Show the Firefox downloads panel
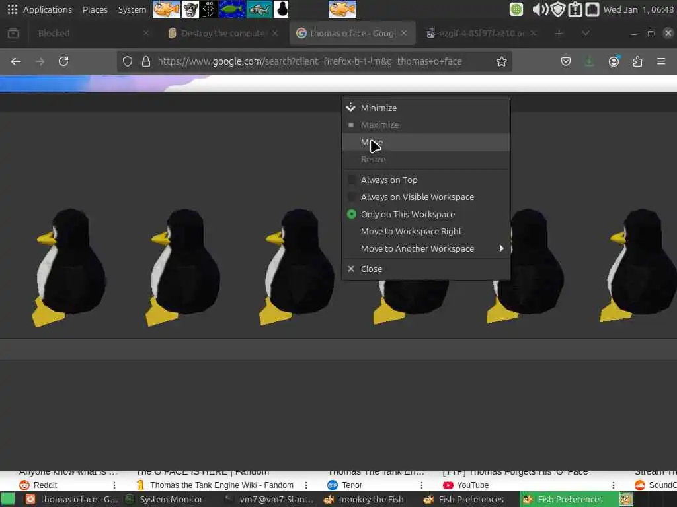Viewport: 677px width, 507px height. (589, 61)
